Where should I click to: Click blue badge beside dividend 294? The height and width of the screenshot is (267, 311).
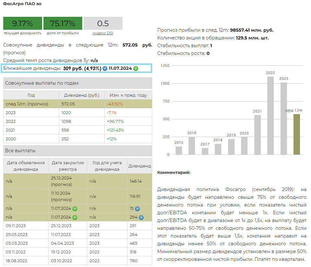pos(141,217)
